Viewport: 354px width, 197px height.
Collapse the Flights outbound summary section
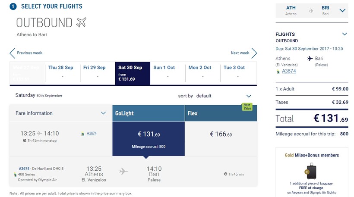click(x=344, y=34)
